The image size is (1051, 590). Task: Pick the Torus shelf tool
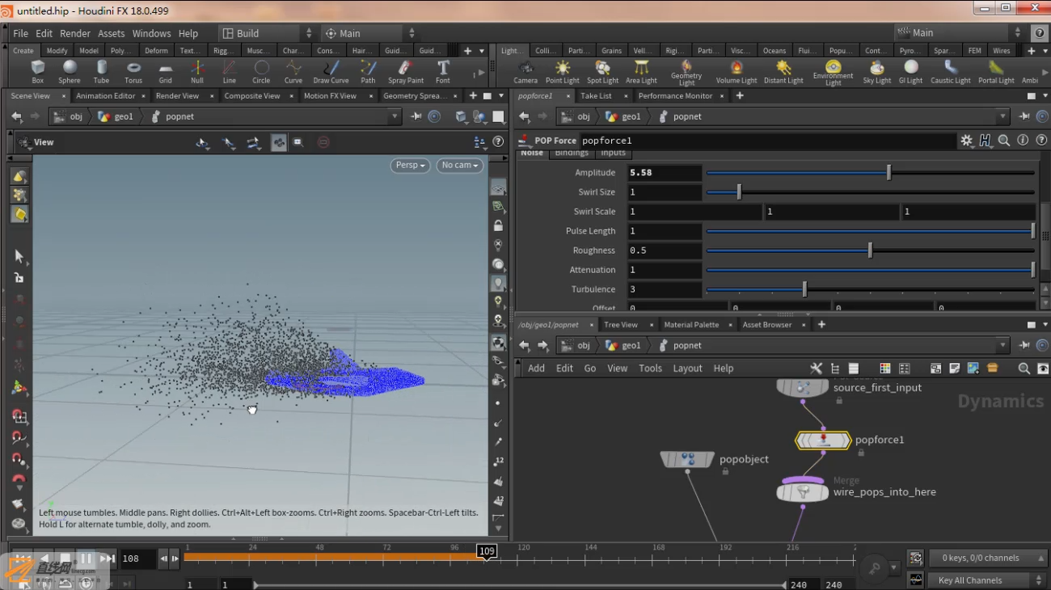pyautogui.click(x=133, y=72)
